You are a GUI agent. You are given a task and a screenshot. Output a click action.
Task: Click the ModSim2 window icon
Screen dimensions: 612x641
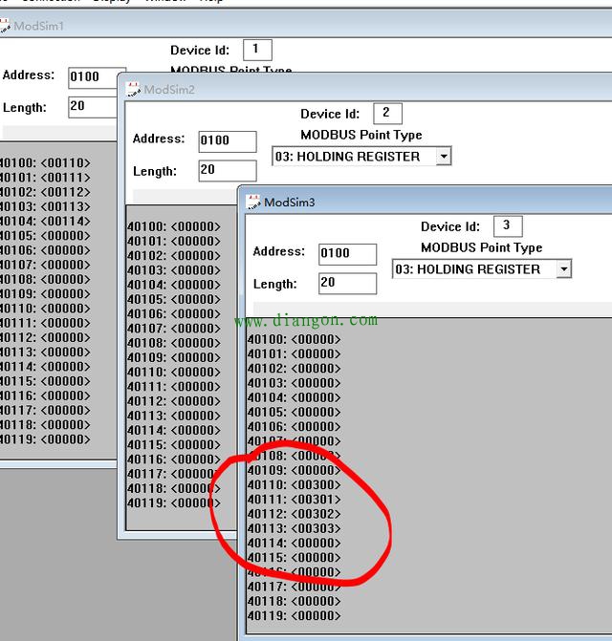click(x=133, y=89)
